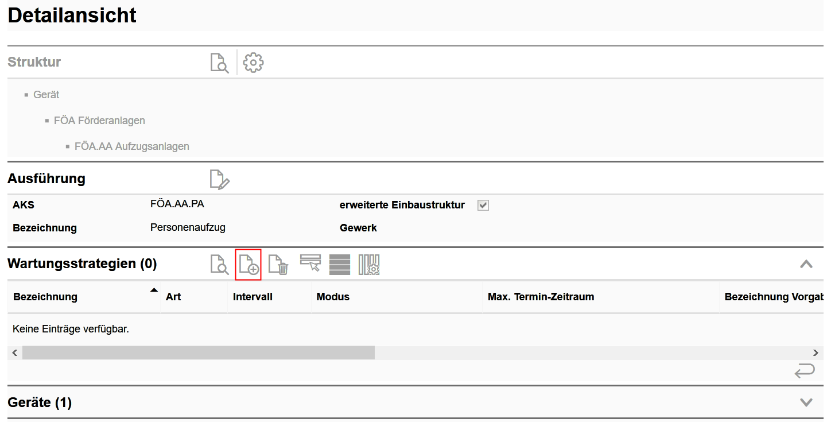Click the horizontal scrollbar left arrow

point(15,353)
